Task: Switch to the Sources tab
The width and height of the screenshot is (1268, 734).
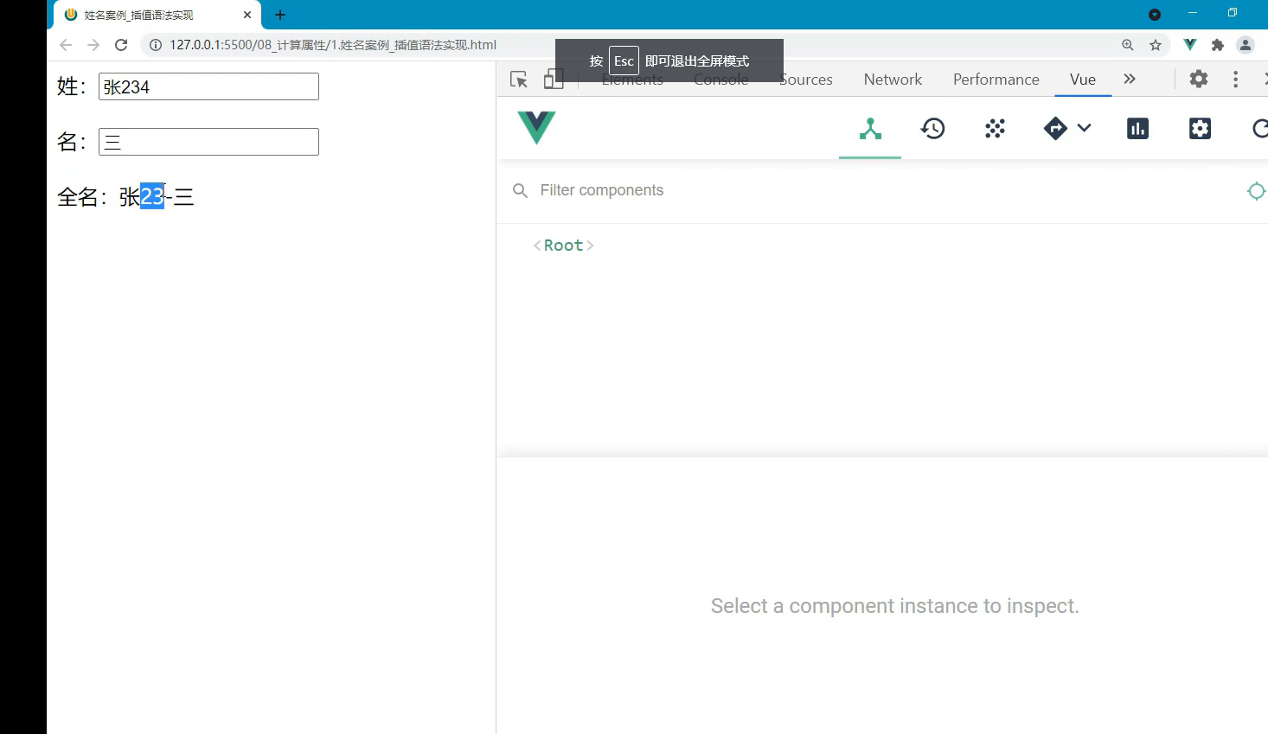Action: tap(805, 80)
